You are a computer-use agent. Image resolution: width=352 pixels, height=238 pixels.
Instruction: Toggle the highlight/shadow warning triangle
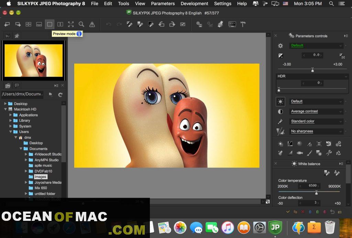(92, 24)
